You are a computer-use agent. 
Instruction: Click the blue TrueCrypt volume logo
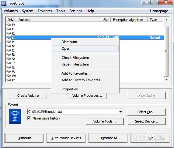(15, 116)
